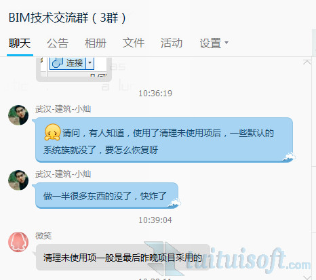Click the 微笑 nickname label
The image size is (316, 280).
click(43, 236)
